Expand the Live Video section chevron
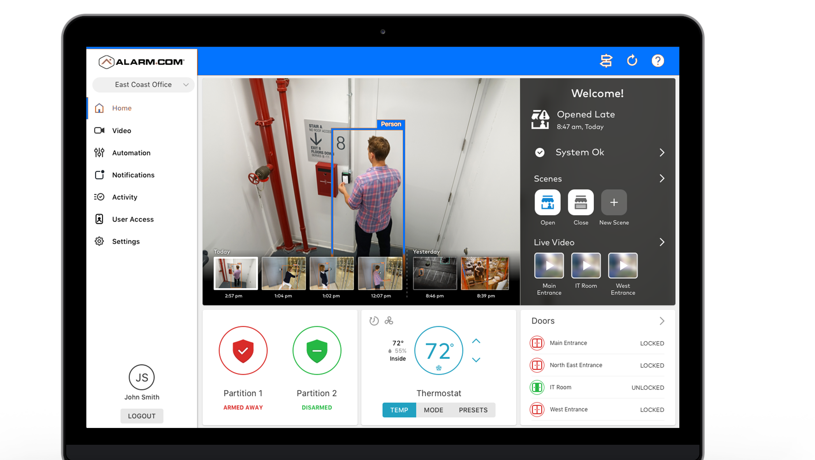Viewport: 815px width, 460px height. click(x=662, y=242)
